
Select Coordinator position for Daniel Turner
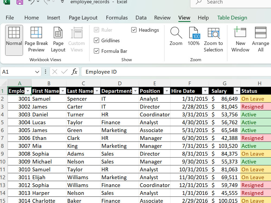pyautogui.click(x=154, y=114)
